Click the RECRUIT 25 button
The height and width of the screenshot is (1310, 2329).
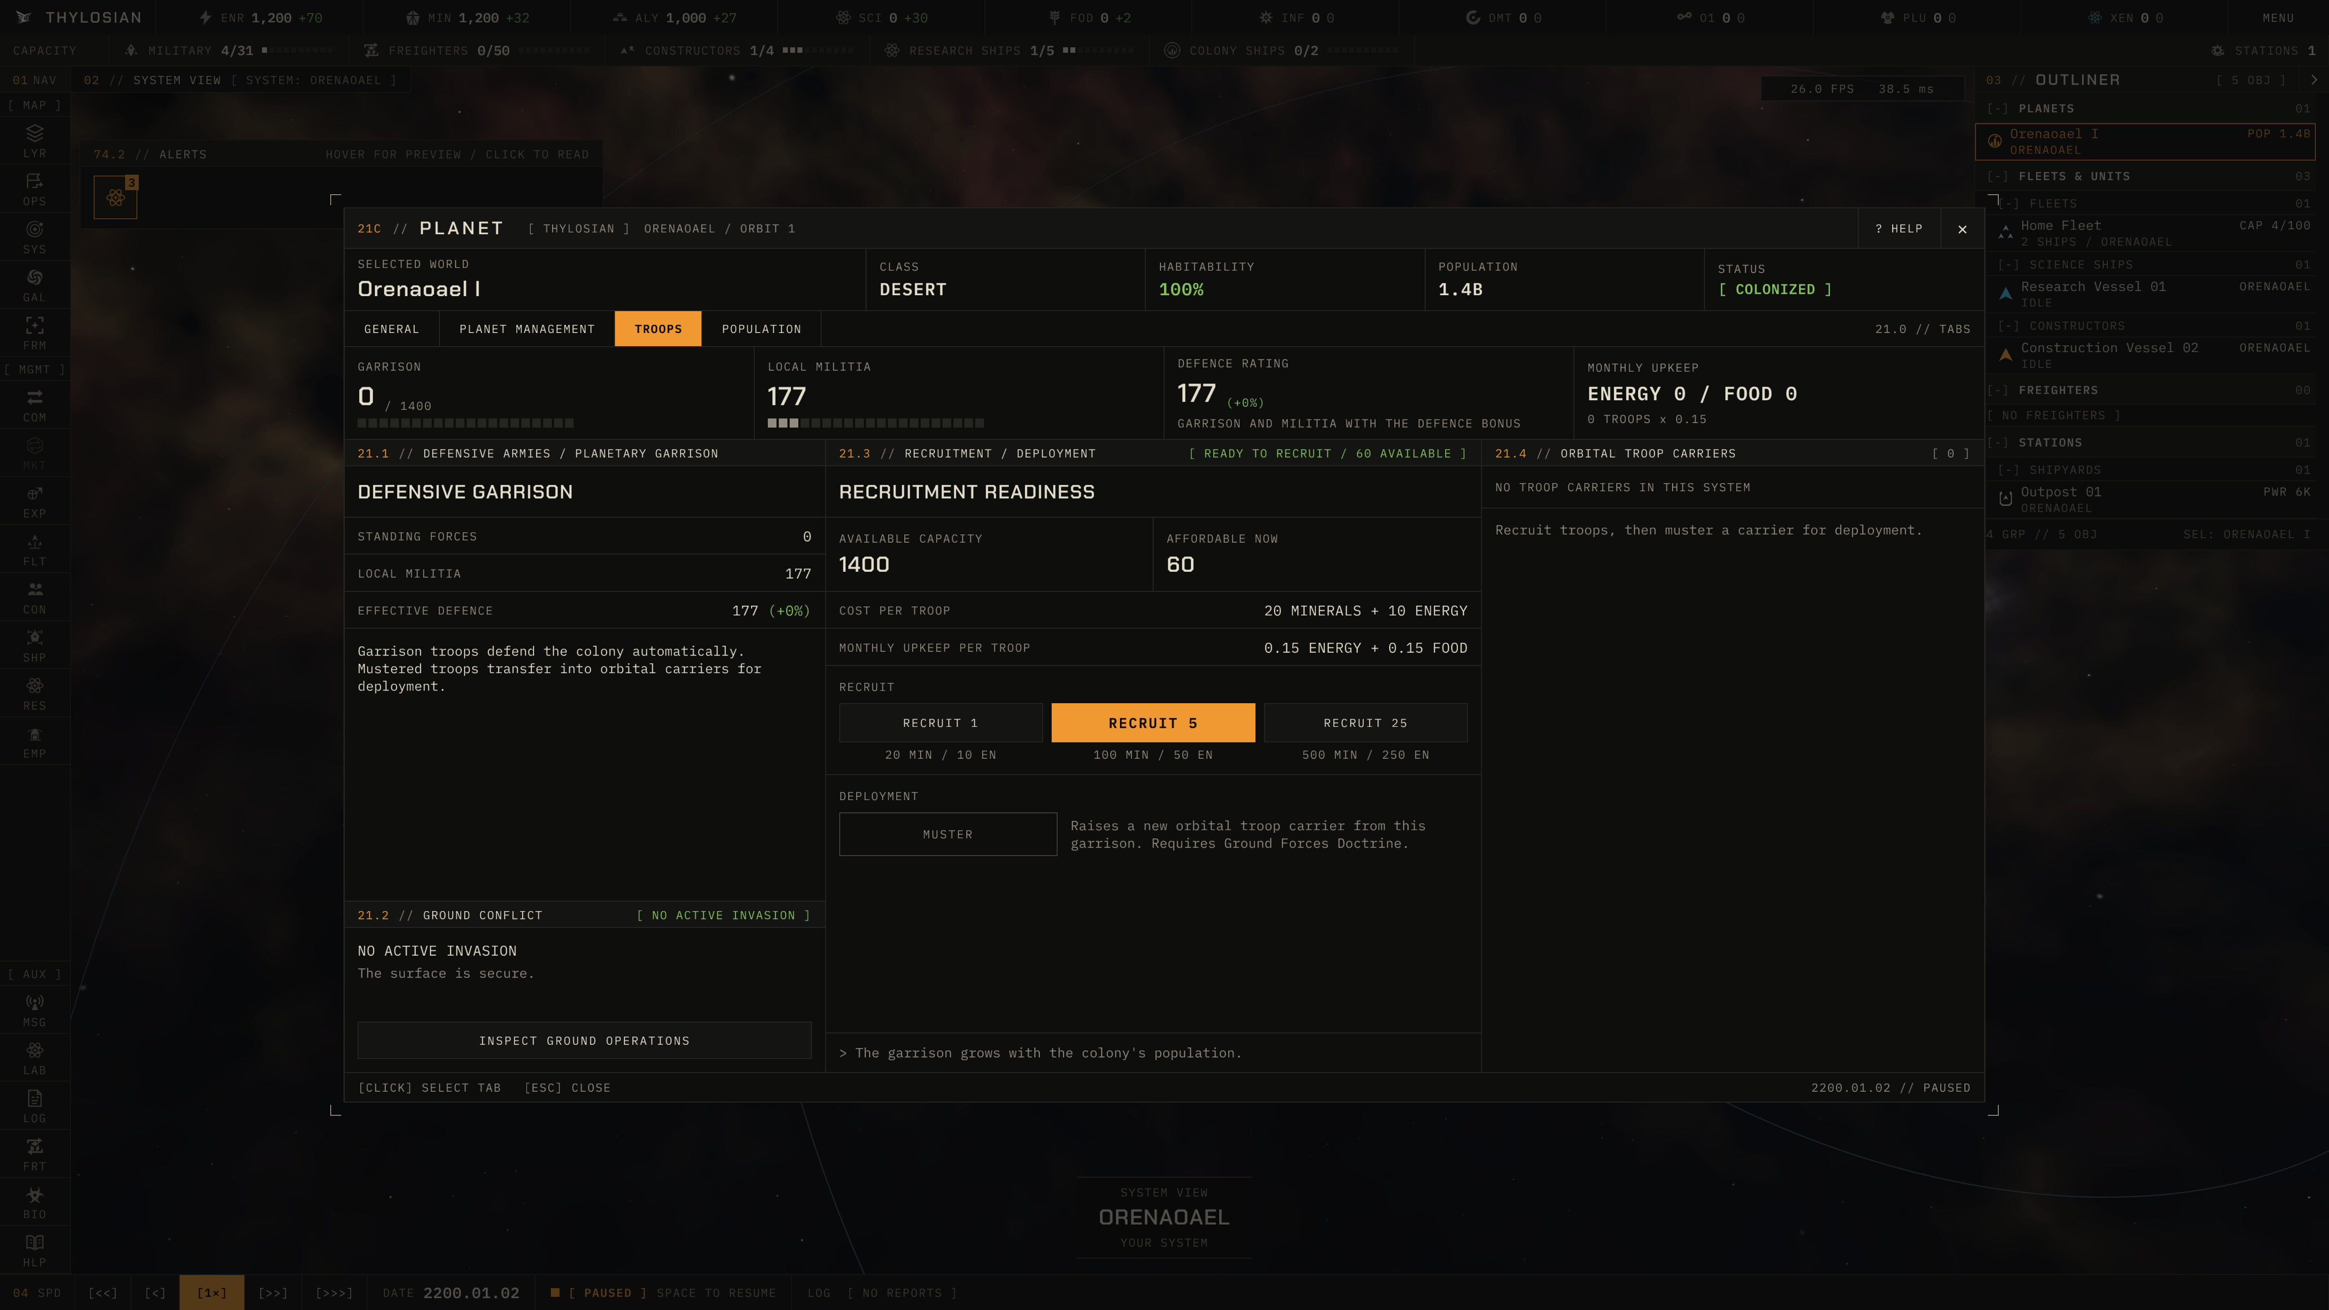coord(1365,722)
